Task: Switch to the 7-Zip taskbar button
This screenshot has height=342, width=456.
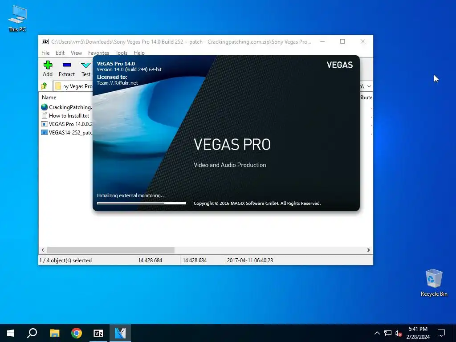Action: tap(98, 333)
